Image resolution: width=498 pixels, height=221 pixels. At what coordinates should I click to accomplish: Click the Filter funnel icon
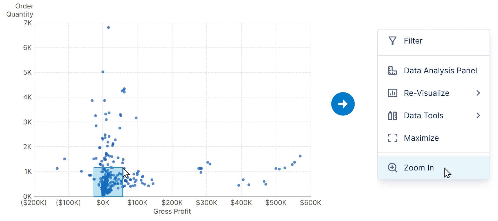coord(392,41)
